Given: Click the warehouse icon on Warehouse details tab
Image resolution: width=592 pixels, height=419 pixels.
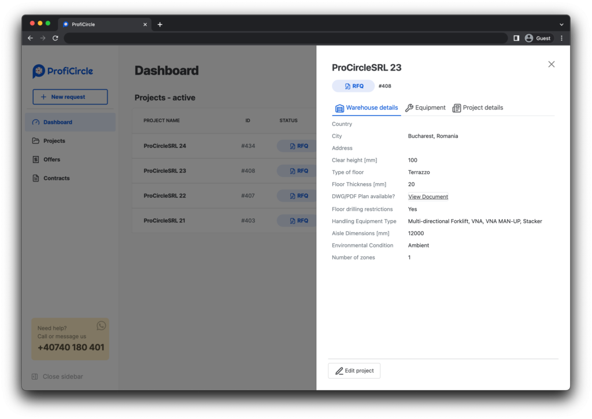Looking at the screenshot, I should click(x=339, y=108).
